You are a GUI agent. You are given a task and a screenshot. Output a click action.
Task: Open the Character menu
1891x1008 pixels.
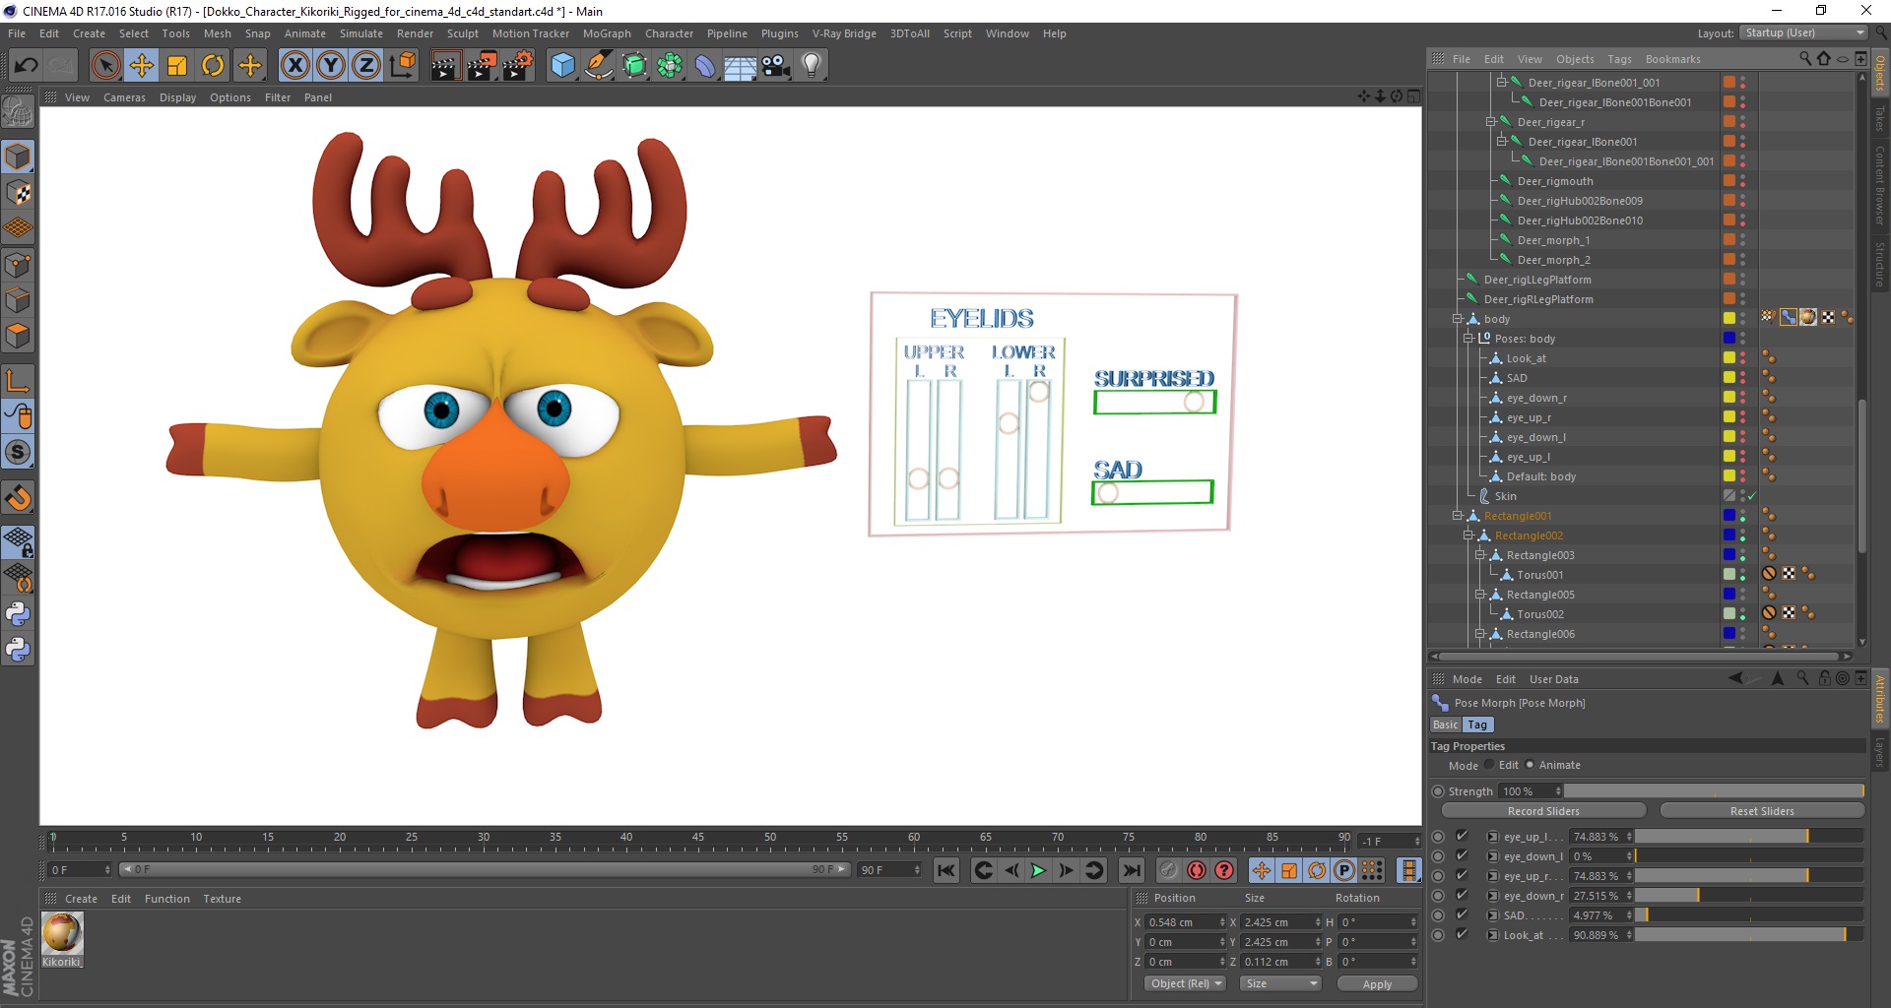[669, 33]
